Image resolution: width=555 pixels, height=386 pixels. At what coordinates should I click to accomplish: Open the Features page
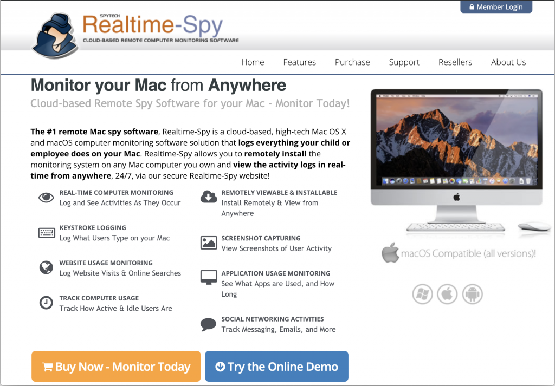point(299,62)
